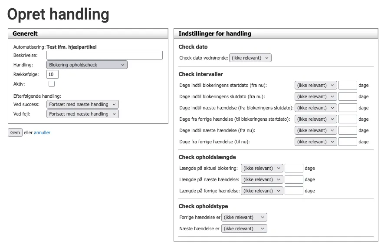Open the Længde på aktuel blokering dropdown
The image size is (381, 245).
(262, 168)
